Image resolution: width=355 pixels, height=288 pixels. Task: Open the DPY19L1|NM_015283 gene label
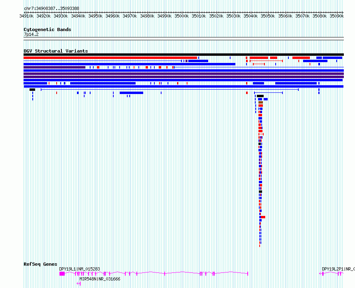click(x=79, y=269)
